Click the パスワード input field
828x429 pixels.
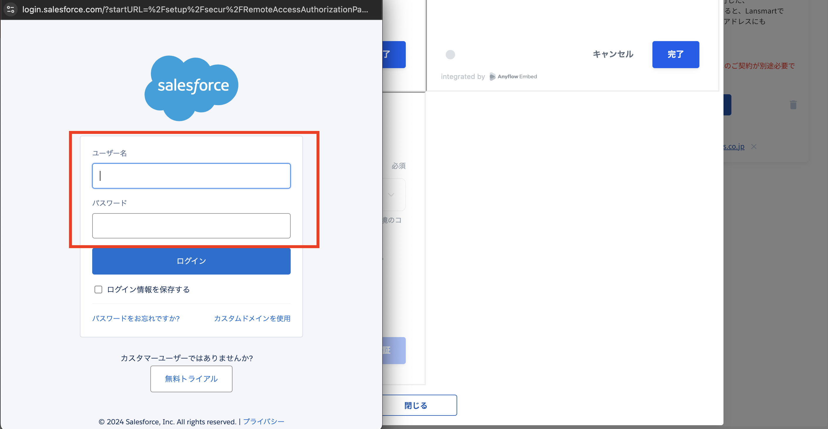pos(191,226)
